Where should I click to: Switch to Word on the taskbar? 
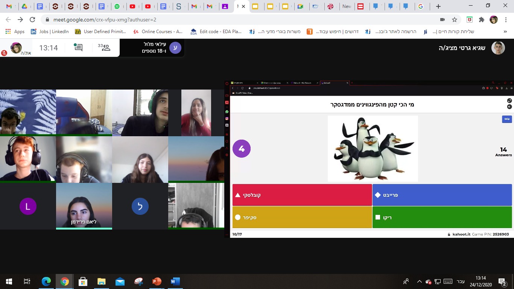click(x=175, y=281)
